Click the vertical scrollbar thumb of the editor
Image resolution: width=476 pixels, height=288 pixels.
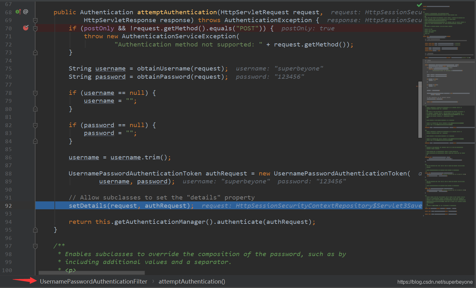420,110
